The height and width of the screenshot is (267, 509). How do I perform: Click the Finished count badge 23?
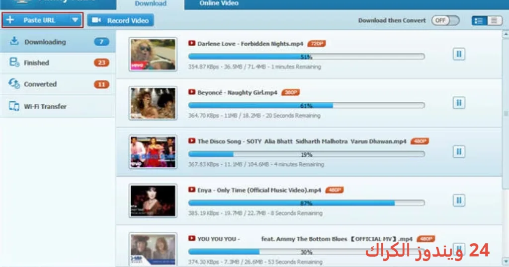point(101,63)
